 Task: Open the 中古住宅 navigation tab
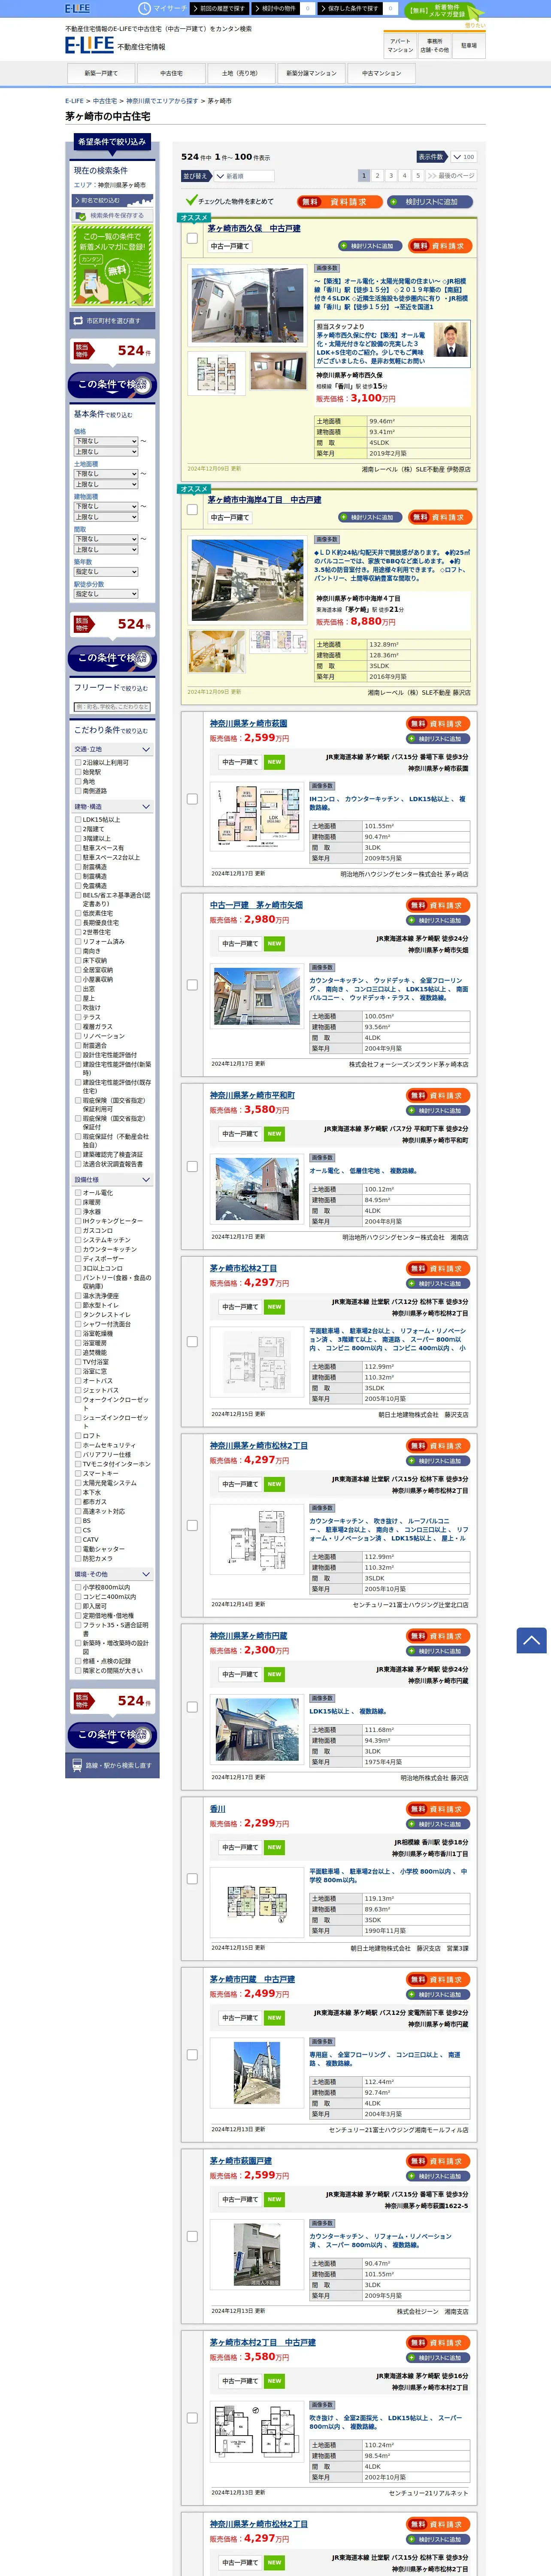(x=171, y=73)
